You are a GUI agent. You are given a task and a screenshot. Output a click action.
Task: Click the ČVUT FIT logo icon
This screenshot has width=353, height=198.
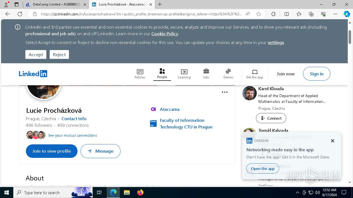point(153,123)
